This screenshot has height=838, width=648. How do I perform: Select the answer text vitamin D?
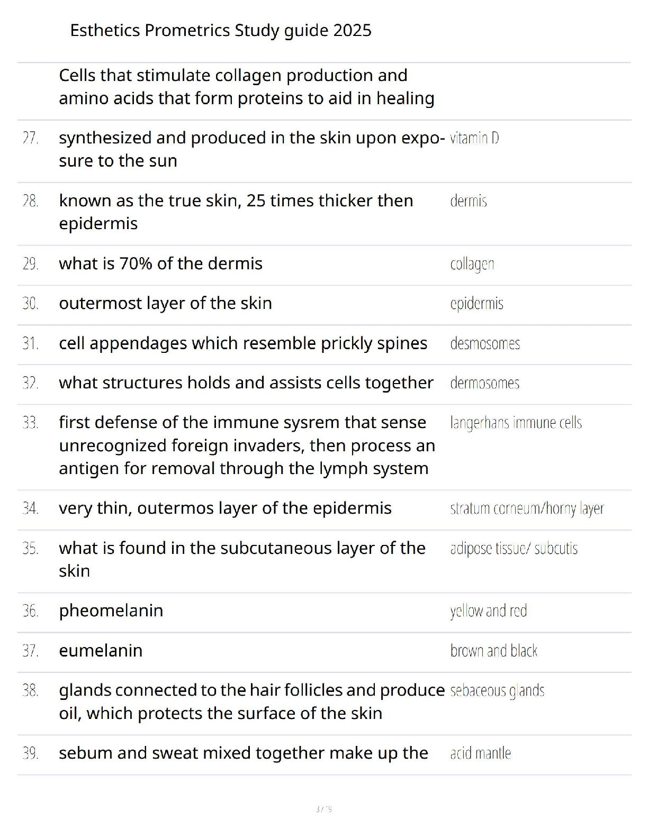click(x=474, y=138)
